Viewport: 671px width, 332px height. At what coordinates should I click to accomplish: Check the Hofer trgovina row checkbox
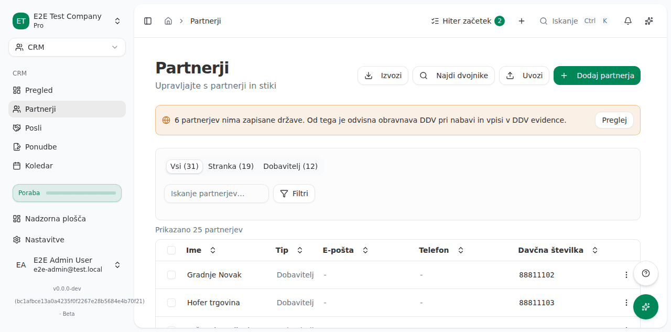[171, 303]
